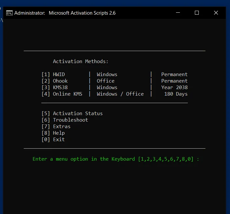Viewport: 230px width, 214px height.
Task: Click the 'Activation Methods:' heading
Action: [81, 61]
